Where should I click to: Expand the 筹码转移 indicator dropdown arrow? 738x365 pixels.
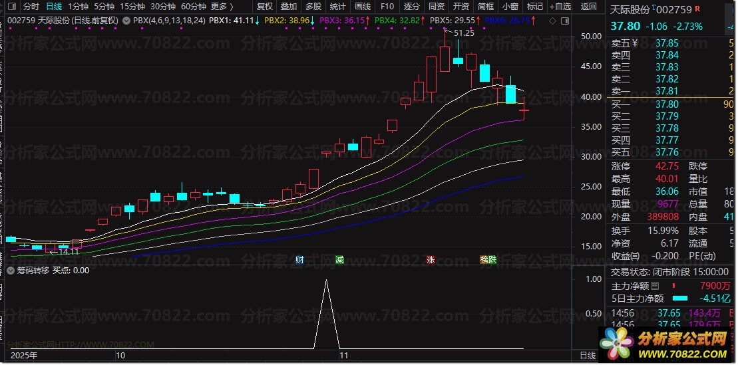pos(11,271)
